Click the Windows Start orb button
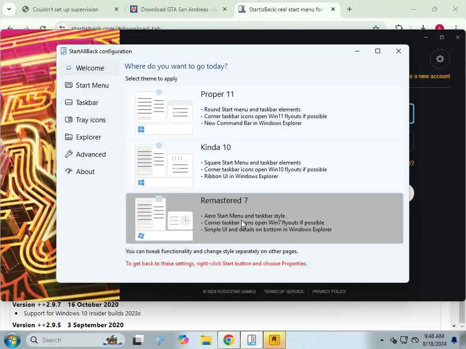This screenshot has width=466, height=349. click(12, 340)
